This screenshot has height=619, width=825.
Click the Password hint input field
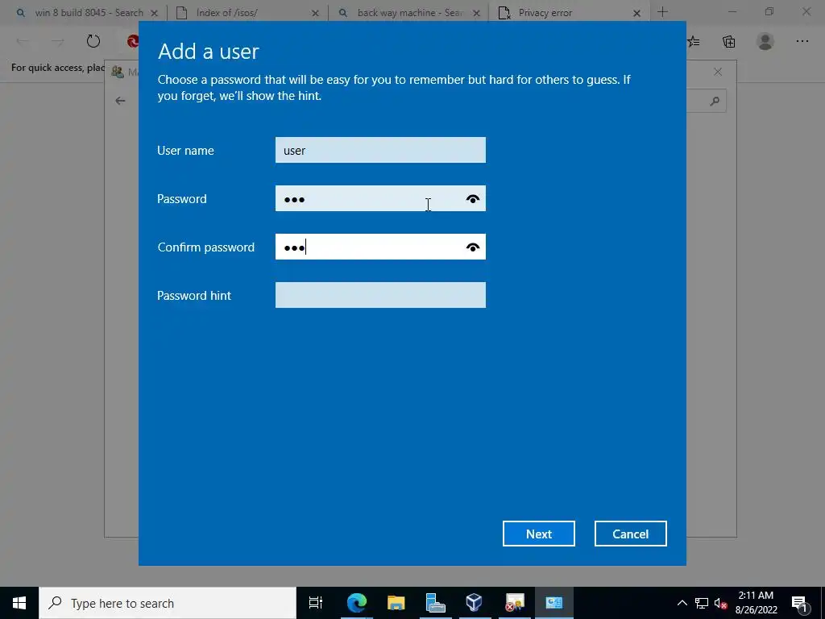tap(380, 295)
